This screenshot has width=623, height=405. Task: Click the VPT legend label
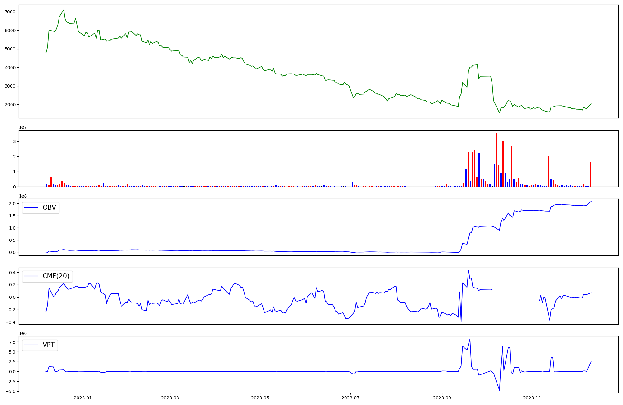(x=49, y=345)
